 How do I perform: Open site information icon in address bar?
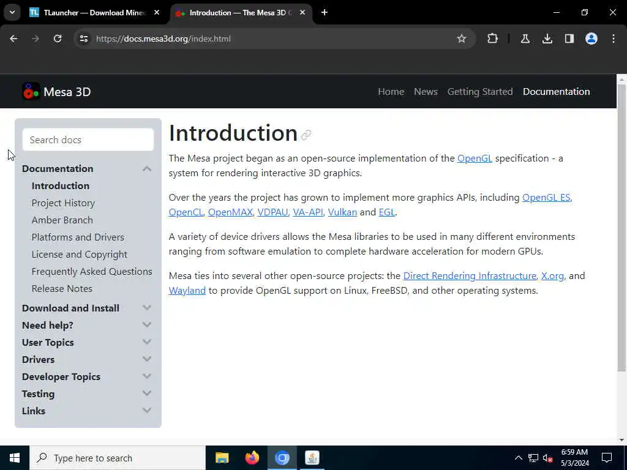click(83, 39)
